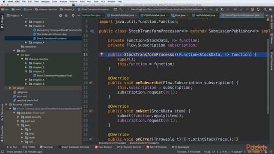This screenshot has height=154, width=274.
Task: Toggle the Structure tool window button
Action: (2, 113)
